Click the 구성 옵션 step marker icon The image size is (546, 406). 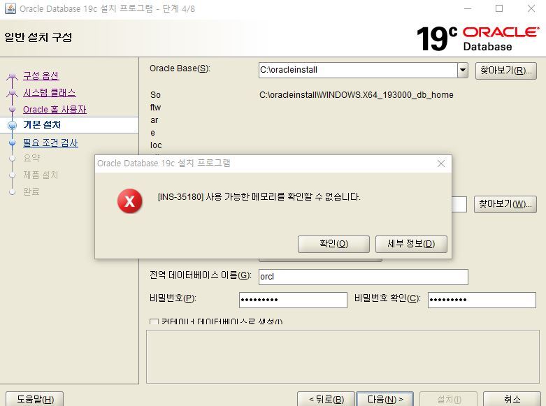(x=12, y=76)
